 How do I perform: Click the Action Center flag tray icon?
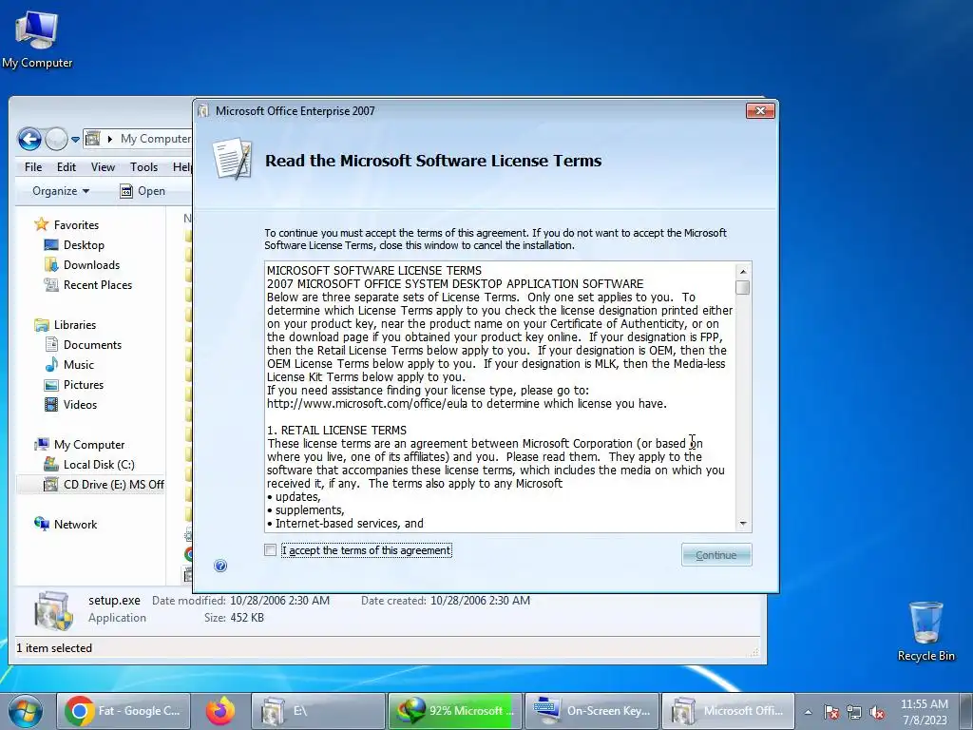click(x=831, y=712)
